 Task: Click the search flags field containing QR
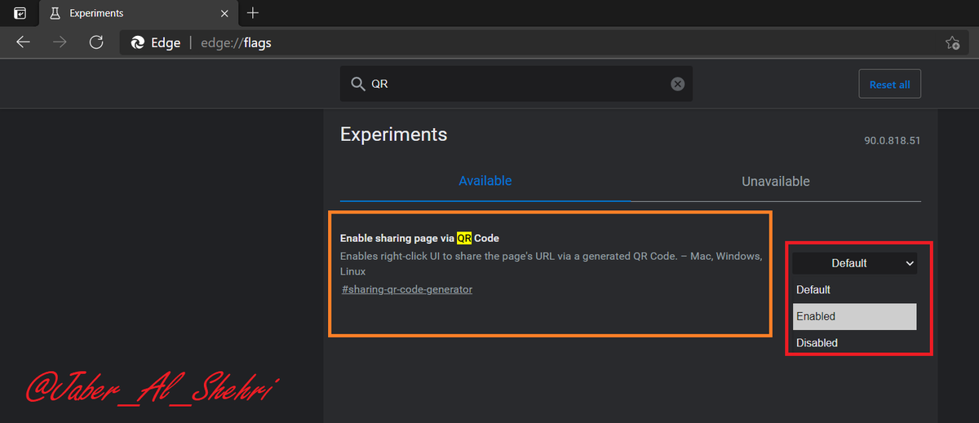point(516,84)
